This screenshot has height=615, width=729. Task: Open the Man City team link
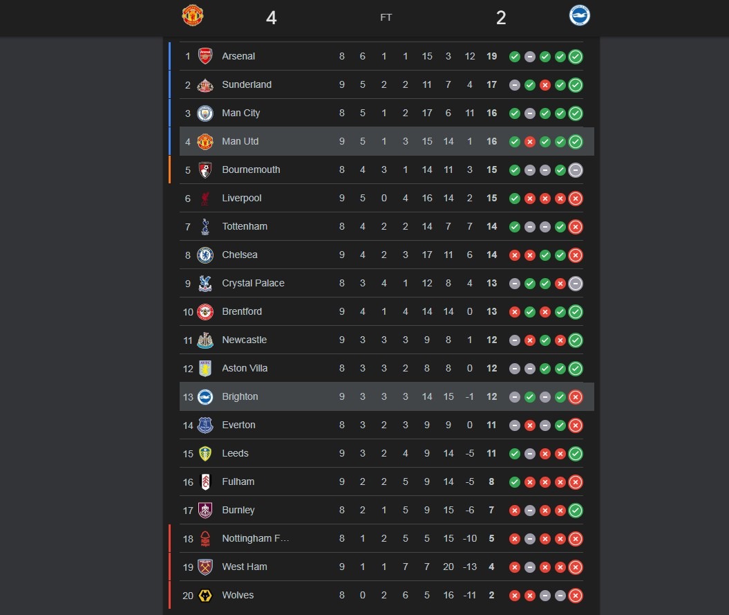pos(240,113)
